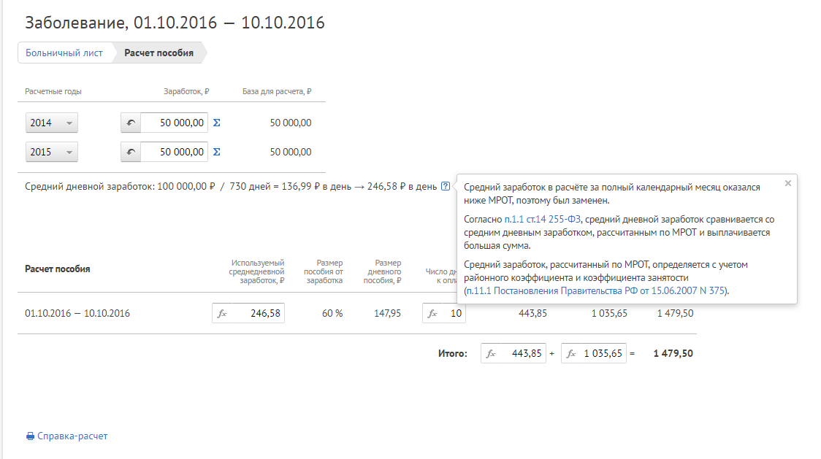Open the 2014 year dropdown

tap(52, 123)
